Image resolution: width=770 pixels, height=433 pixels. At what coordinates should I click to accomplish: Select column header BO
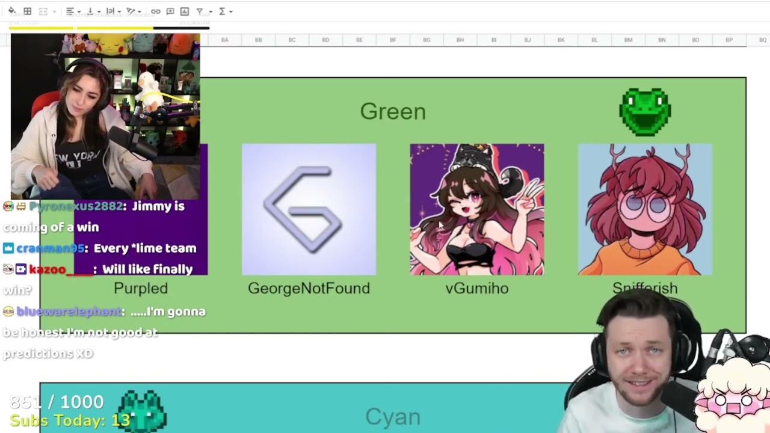(x=695, y=40)
